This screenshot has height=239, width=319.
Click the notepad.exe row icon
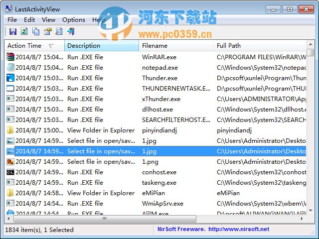point(10,68)
